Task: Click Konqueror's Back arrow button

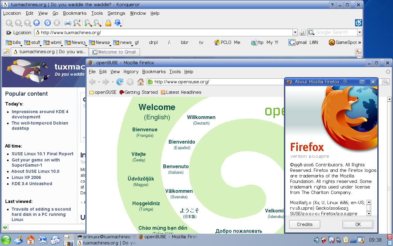Action: click(9, 23)
